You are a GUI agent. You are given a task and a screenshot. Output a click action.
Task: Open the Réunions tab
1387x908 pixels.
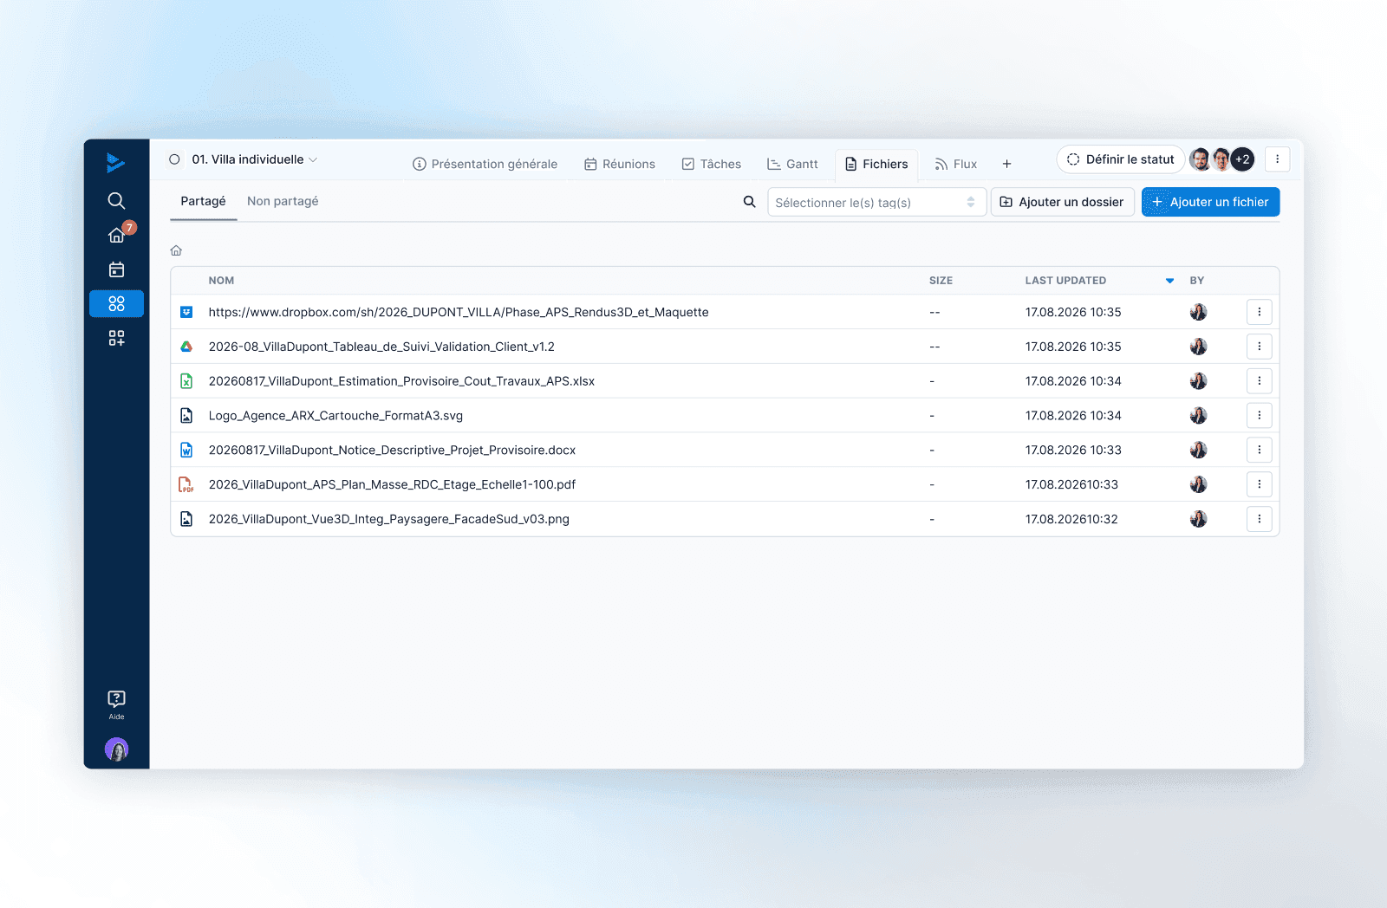pyautogui.click(x=620, y=164)
